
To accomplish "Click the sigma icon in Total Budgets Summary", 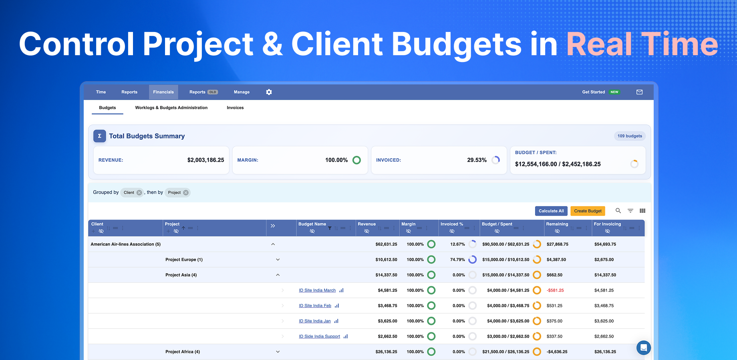I will [x=99, y=136].
